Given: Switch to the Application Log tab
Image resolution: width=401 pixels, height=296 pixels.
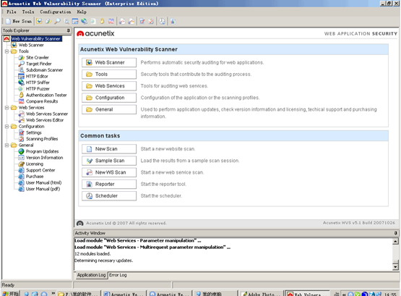Looking at the screenshot, I should 91,275.
